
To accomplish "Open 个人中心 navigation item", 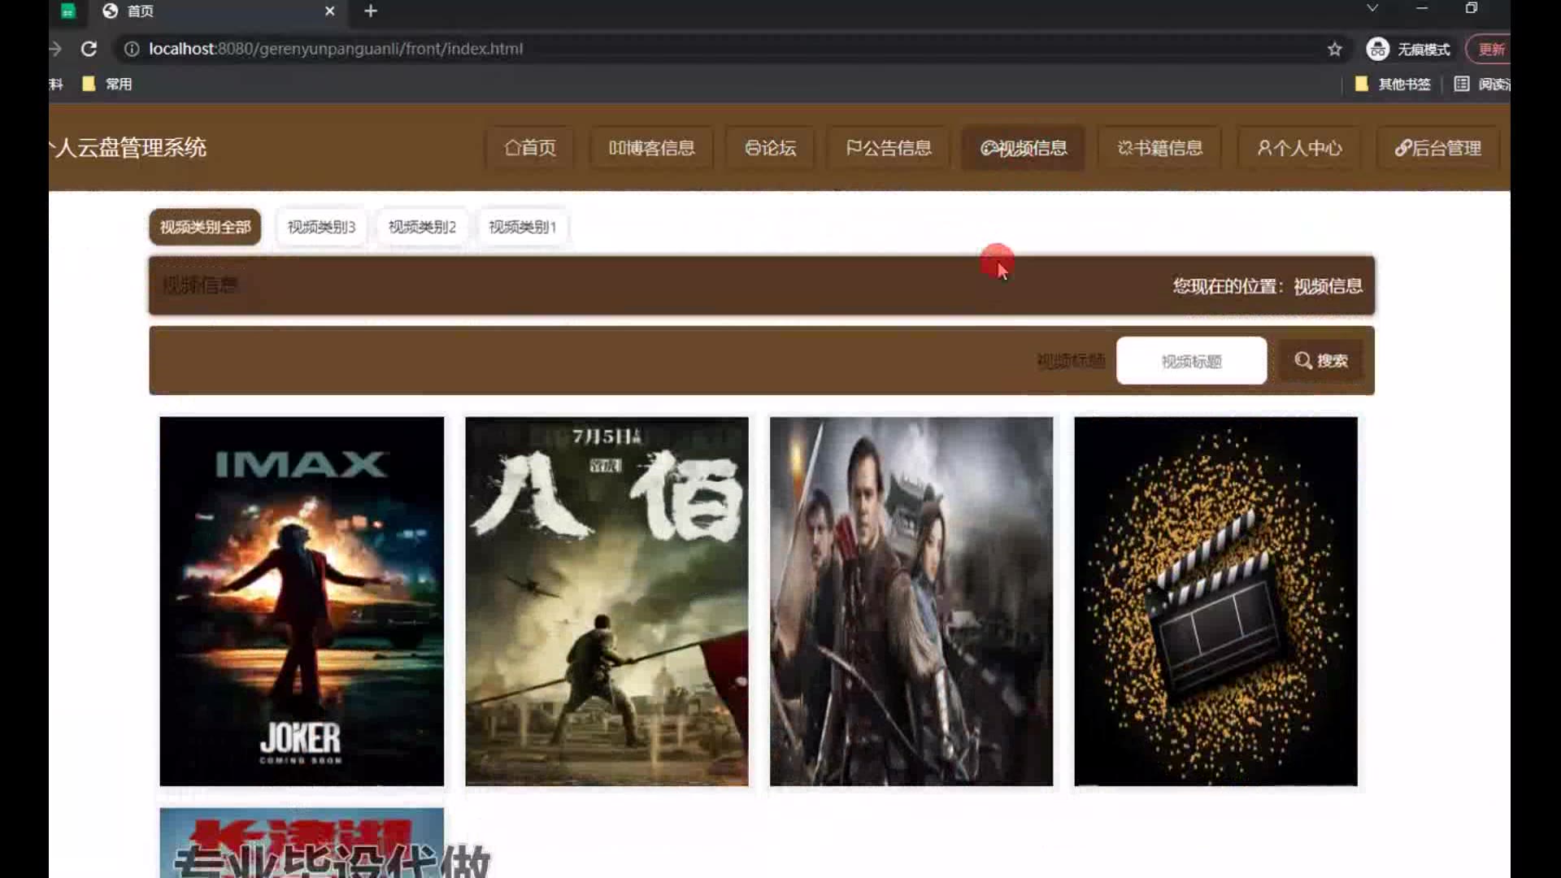I will coord(1299,148).
